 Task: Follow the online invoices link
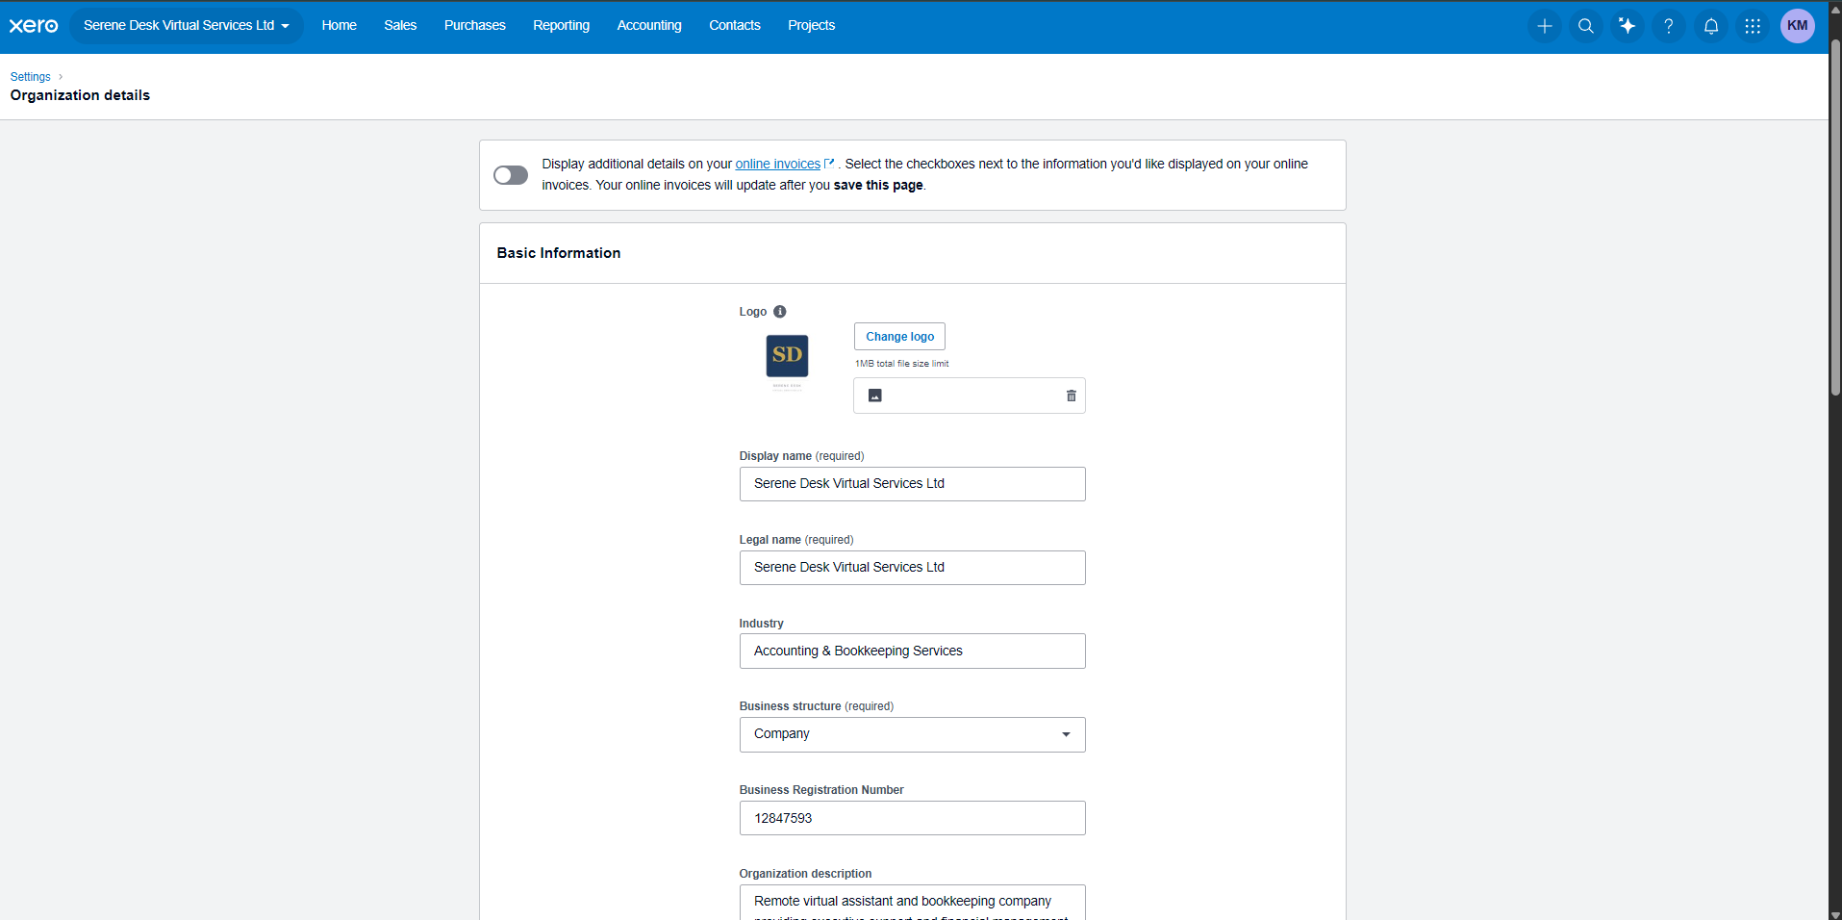click(778, 165)
